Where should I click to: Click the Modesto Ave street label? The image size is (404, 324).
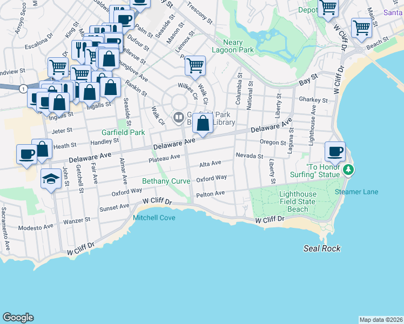[x=36, y=227]
